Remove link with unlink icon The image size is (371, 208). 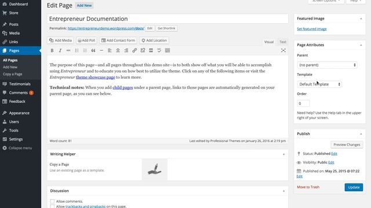pyautogui.click(x=143, y=50)
